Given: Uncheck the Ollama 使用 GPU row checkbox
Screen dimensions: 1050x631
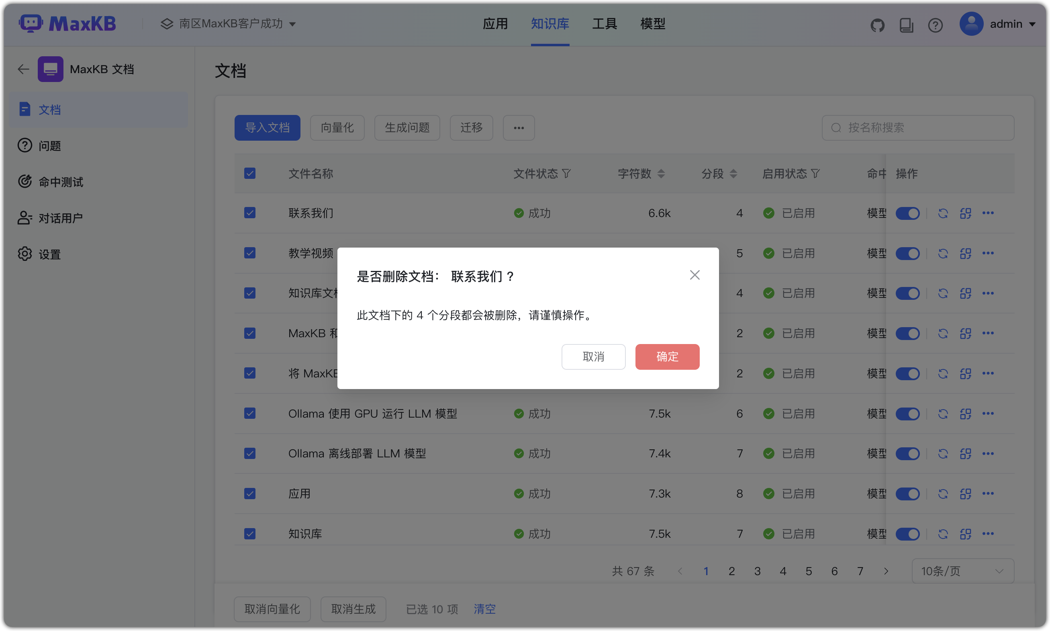Looking at the screenshot, I should [249, 413].
